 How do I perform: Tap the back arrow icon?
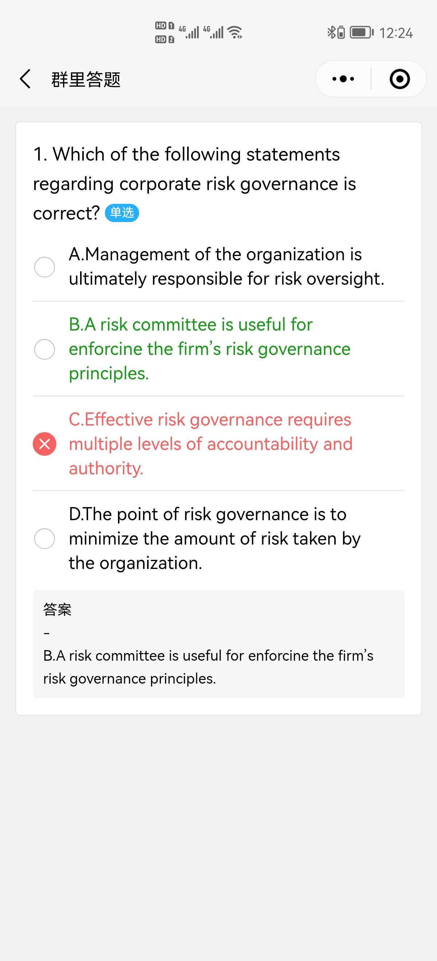click(25, 79)
